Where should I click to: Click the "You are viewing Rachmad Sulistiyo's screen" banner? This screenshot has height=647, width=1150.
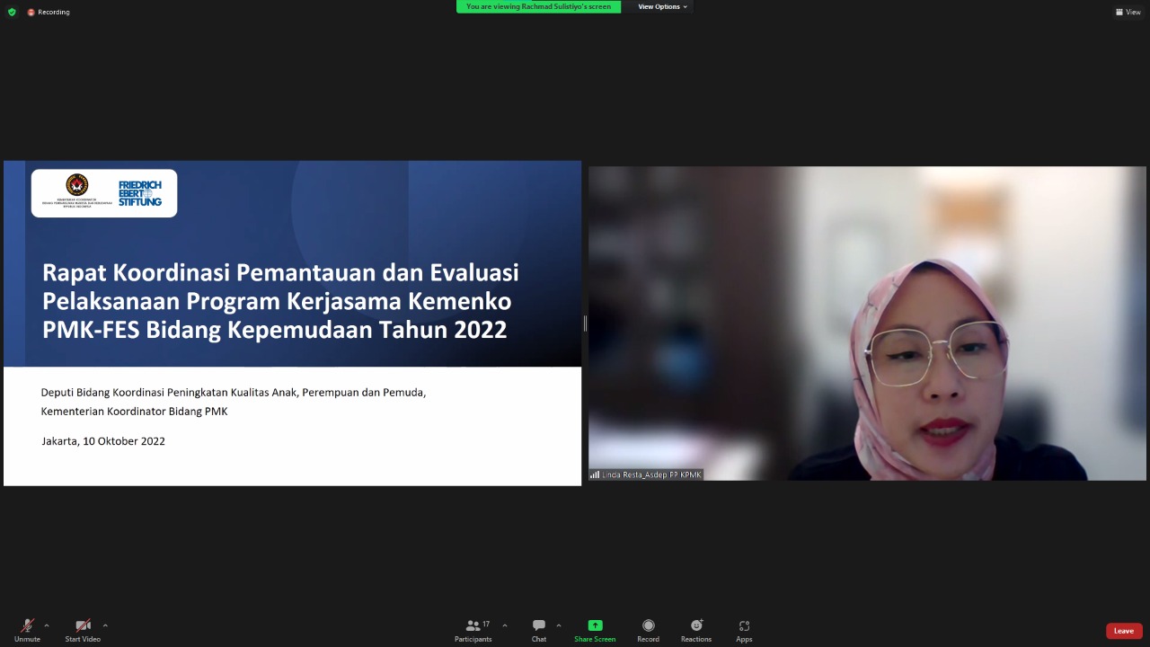point(538,6)
